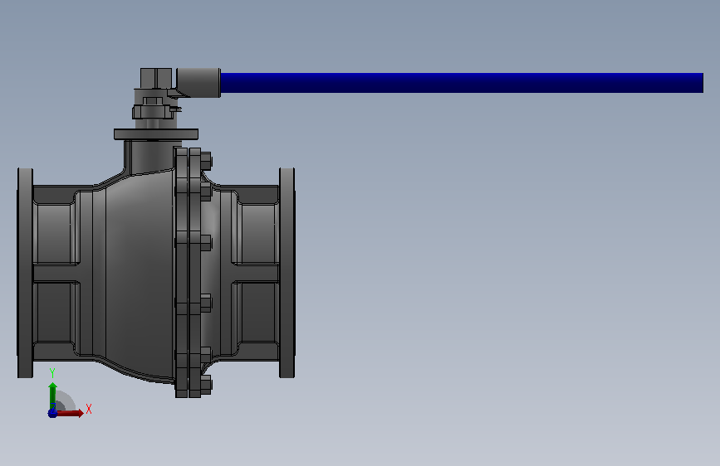720x466 pixels.
Task: Click the red X axis arrow of the triad
Action: point(72,413)
